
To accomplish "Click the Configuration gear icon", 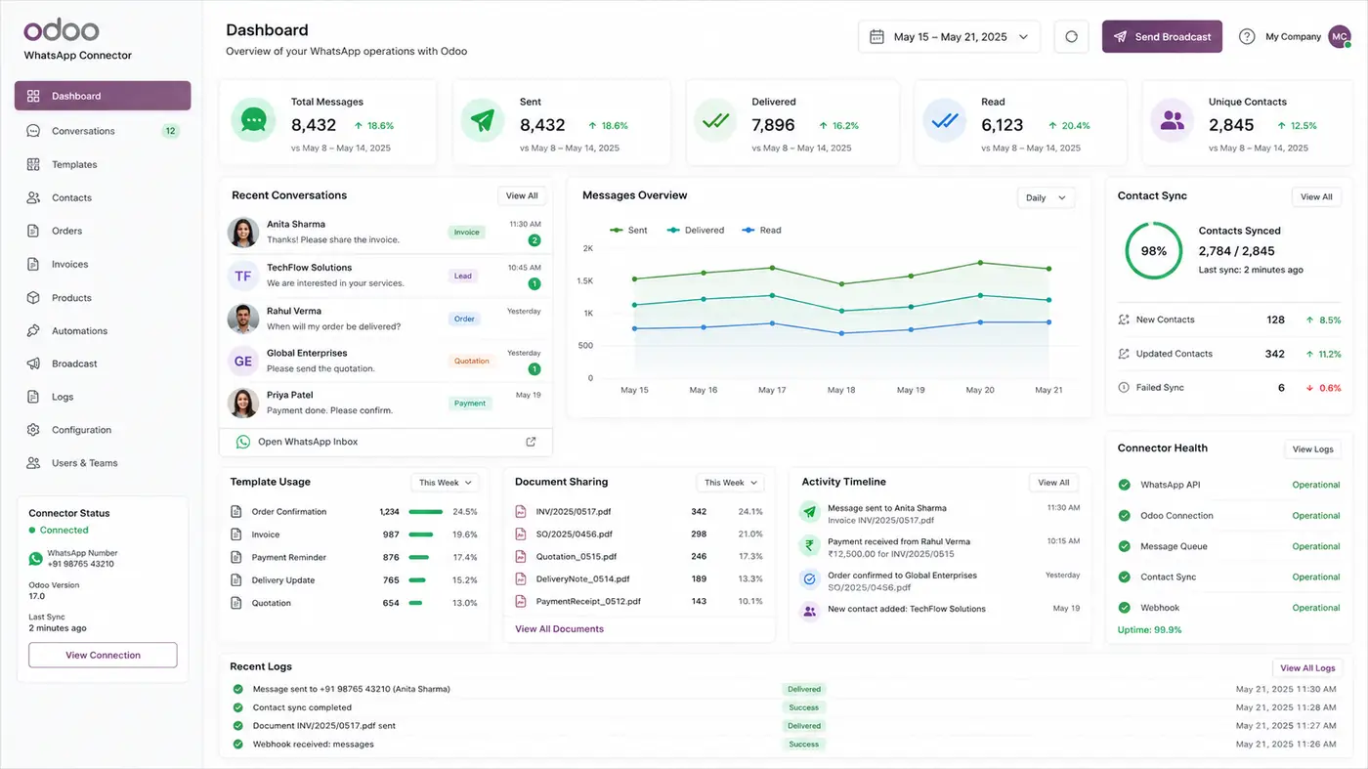I will pyautogui.click(x=33, y=430).
